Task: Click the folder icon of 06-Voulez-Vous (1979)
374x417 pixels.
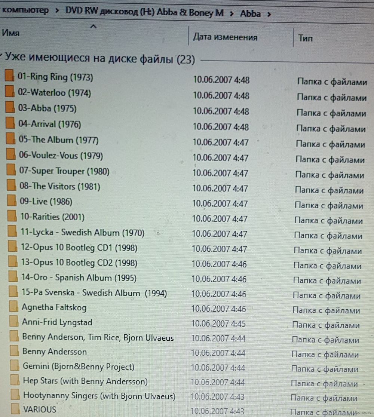Action: (11, 154)
